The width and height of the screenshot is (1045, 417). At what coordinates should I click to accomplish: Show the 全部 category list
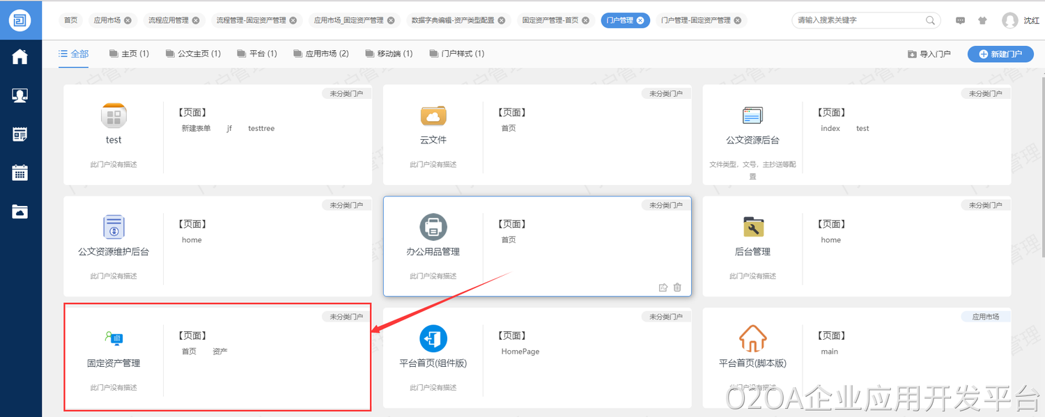(74, 54)
